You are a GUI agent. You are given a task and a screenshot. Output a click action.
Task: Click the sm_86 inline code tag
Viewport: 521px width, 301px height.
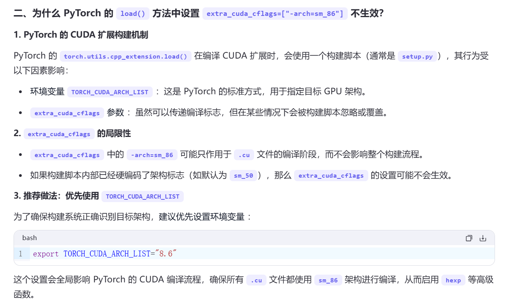[x=328, y=280]
